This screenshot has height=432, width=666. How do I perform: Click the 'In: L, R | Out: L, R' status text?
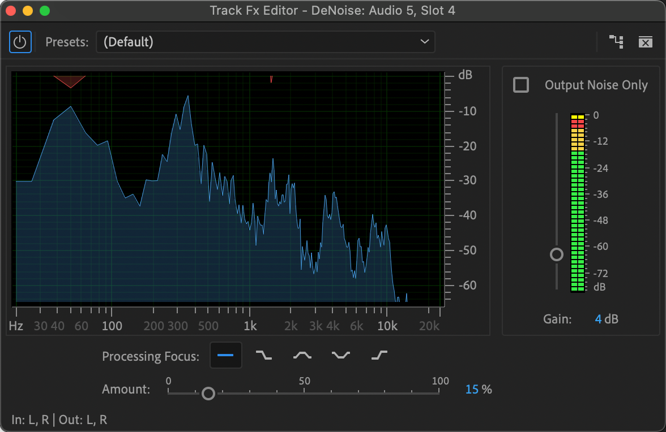coord(59,420)
